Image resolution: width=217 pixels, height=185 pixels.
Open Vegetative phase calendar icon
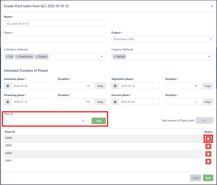[x=115, y=86]
